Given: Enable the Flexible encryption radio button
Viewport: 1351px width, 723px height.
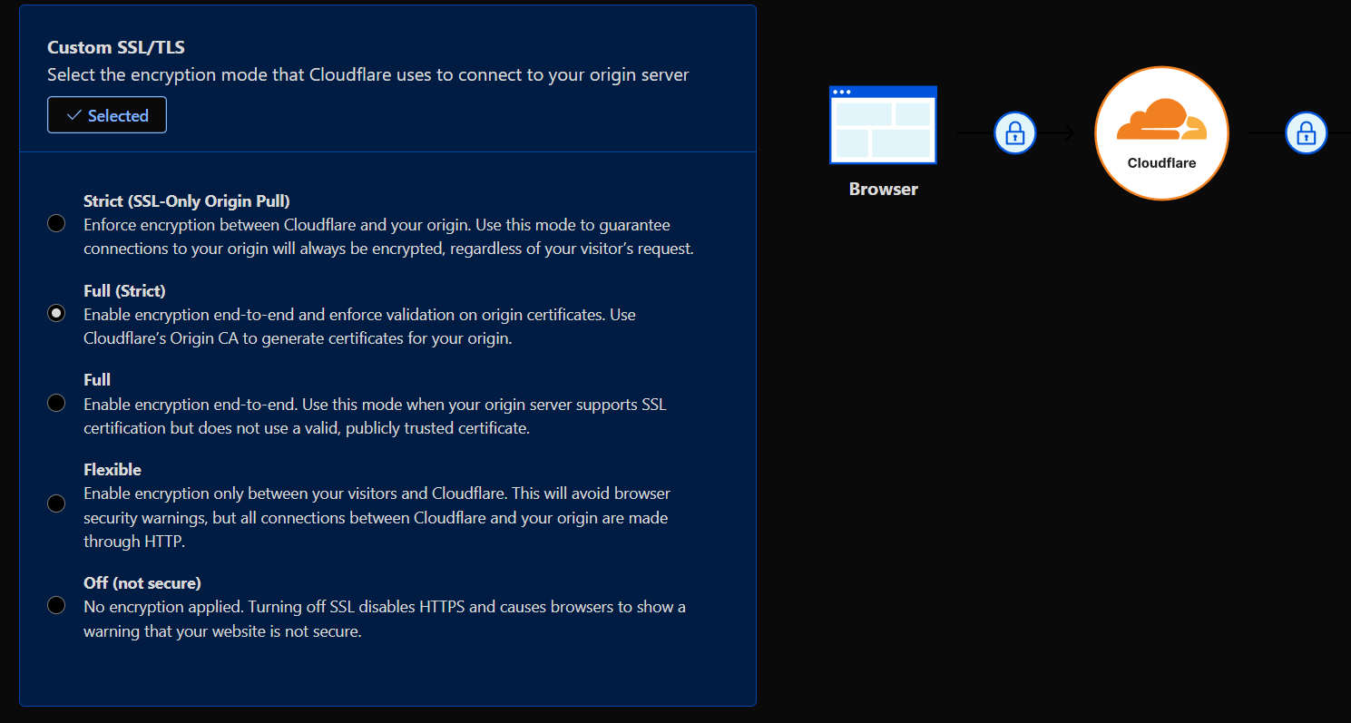Looking at the screenshot, I should click(x=56, y=503).
